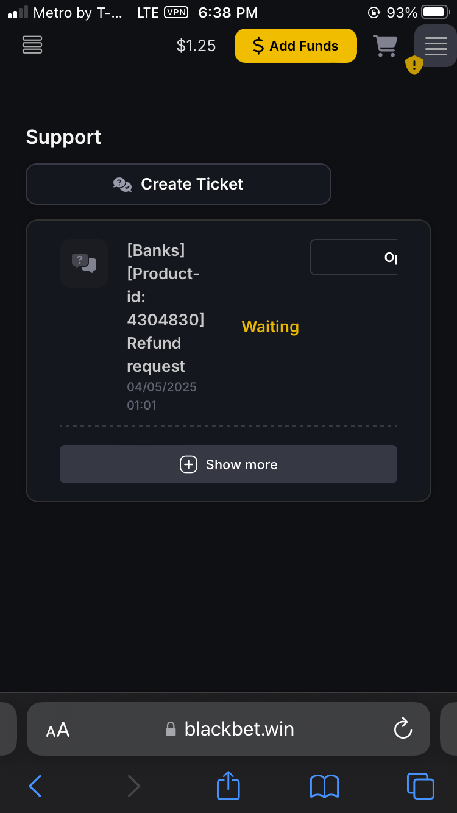Image resolution: width=457 pixels, height=813 pixels.
Task: Open the shopping cart icon
Action: tap(386, 46)
